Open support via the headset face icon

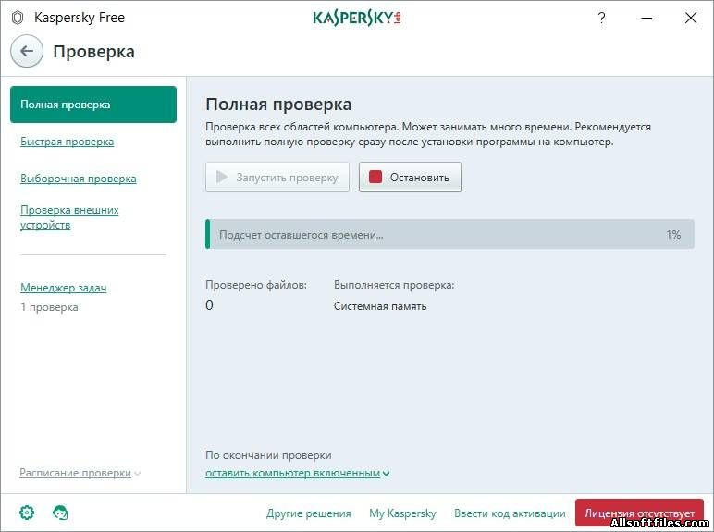pos(60,513)
